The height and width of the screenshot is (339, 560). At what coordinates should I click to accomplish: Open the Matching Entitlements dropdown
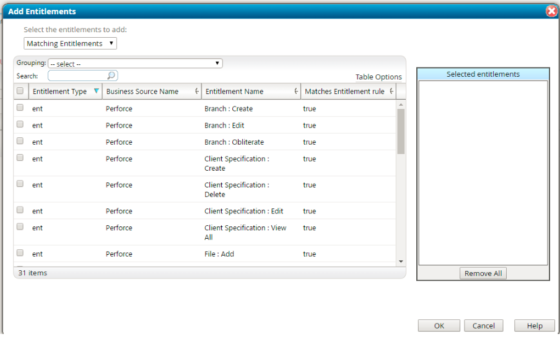pos(71,43)
